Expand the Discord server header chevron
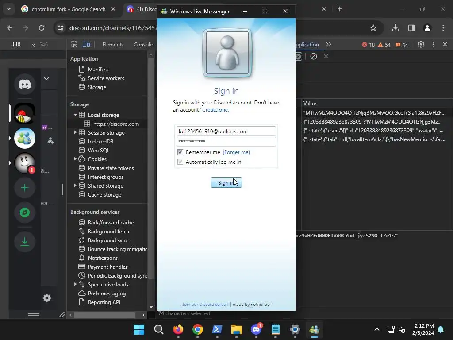 click(46, 78)
